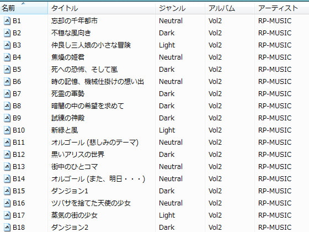Click the audio file icon for B3
Image resolution: width=309 pixels, height=232 pixels.
[x=7, y=45]
